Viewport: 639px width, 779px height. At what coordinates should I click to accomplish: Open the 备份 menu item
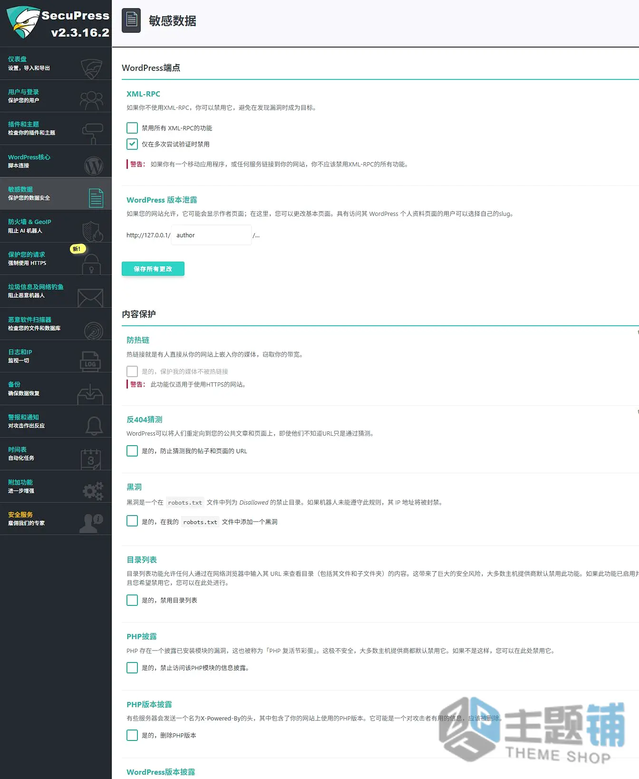point(56,389)
